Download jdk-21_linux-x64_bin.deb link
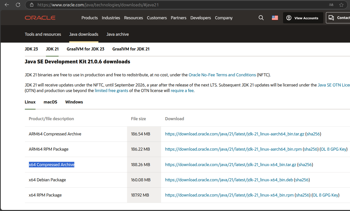 point(229,180)
